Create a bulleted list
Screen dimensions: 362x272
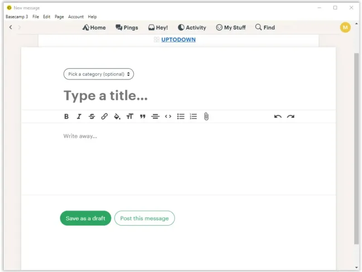[x=181, y=117]
